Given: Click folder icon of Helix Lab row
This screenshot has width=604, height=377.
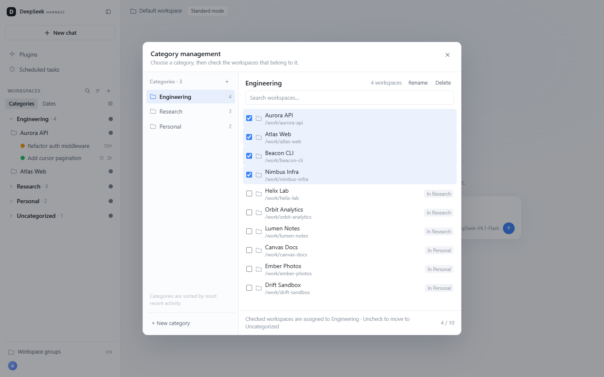Looking at the screenshot, I should [x=259, y=194].
